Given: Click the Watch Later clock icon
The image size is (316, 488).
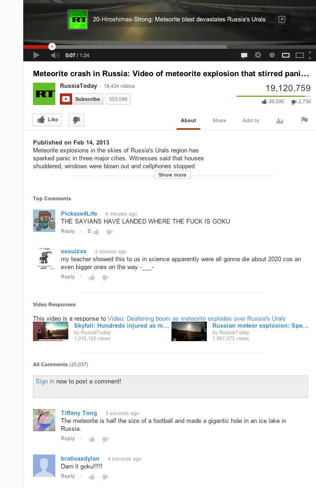Looking at the screenshot, I should point(272,55).
